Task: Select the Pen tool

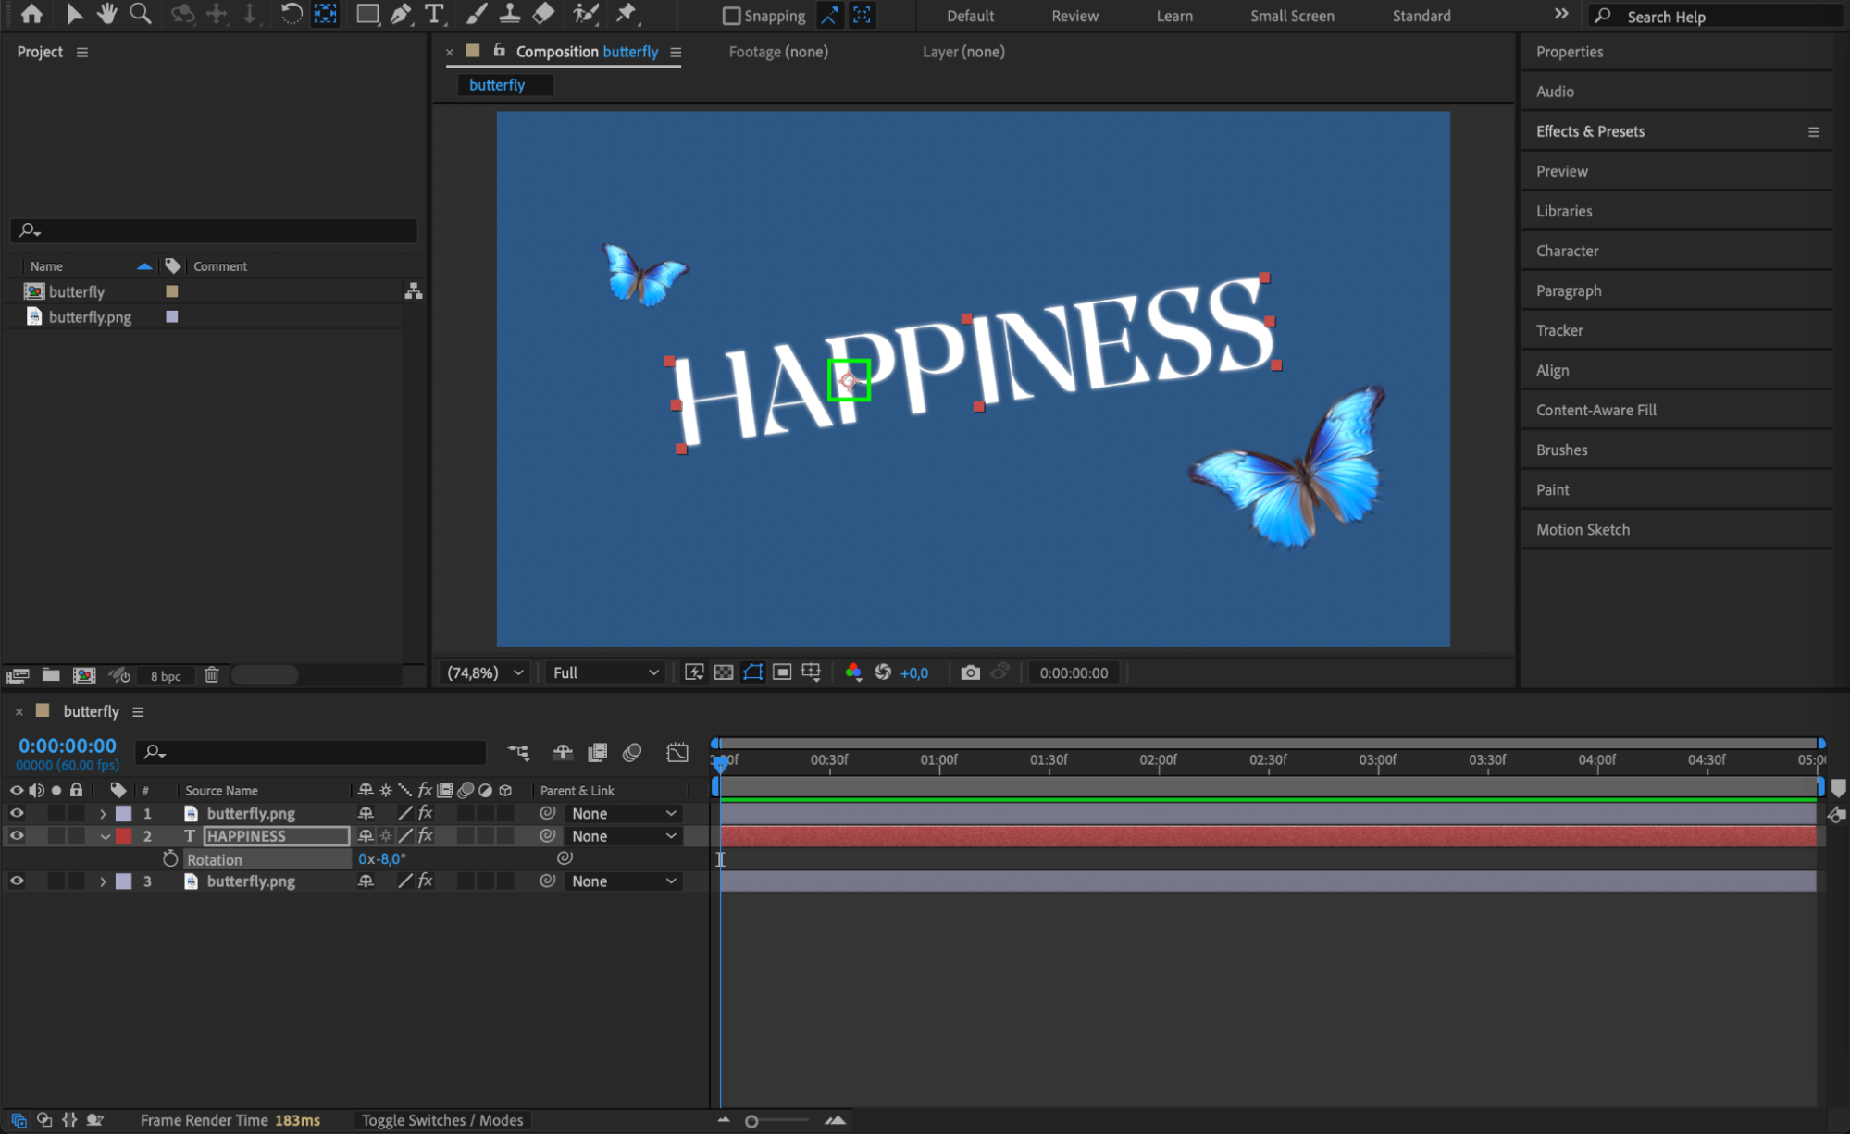Action: click(401, 14)
